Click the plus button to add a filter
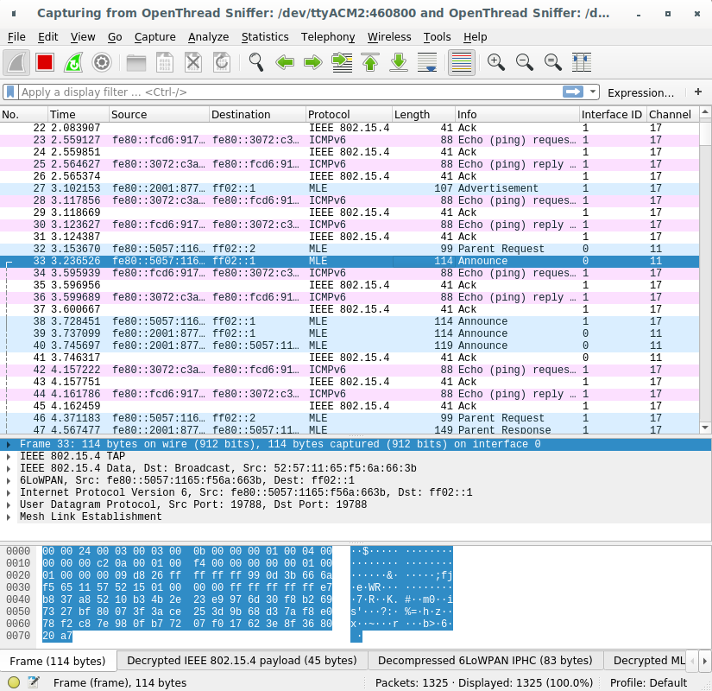Screen dimensions: 712x691 pos(697,92)
